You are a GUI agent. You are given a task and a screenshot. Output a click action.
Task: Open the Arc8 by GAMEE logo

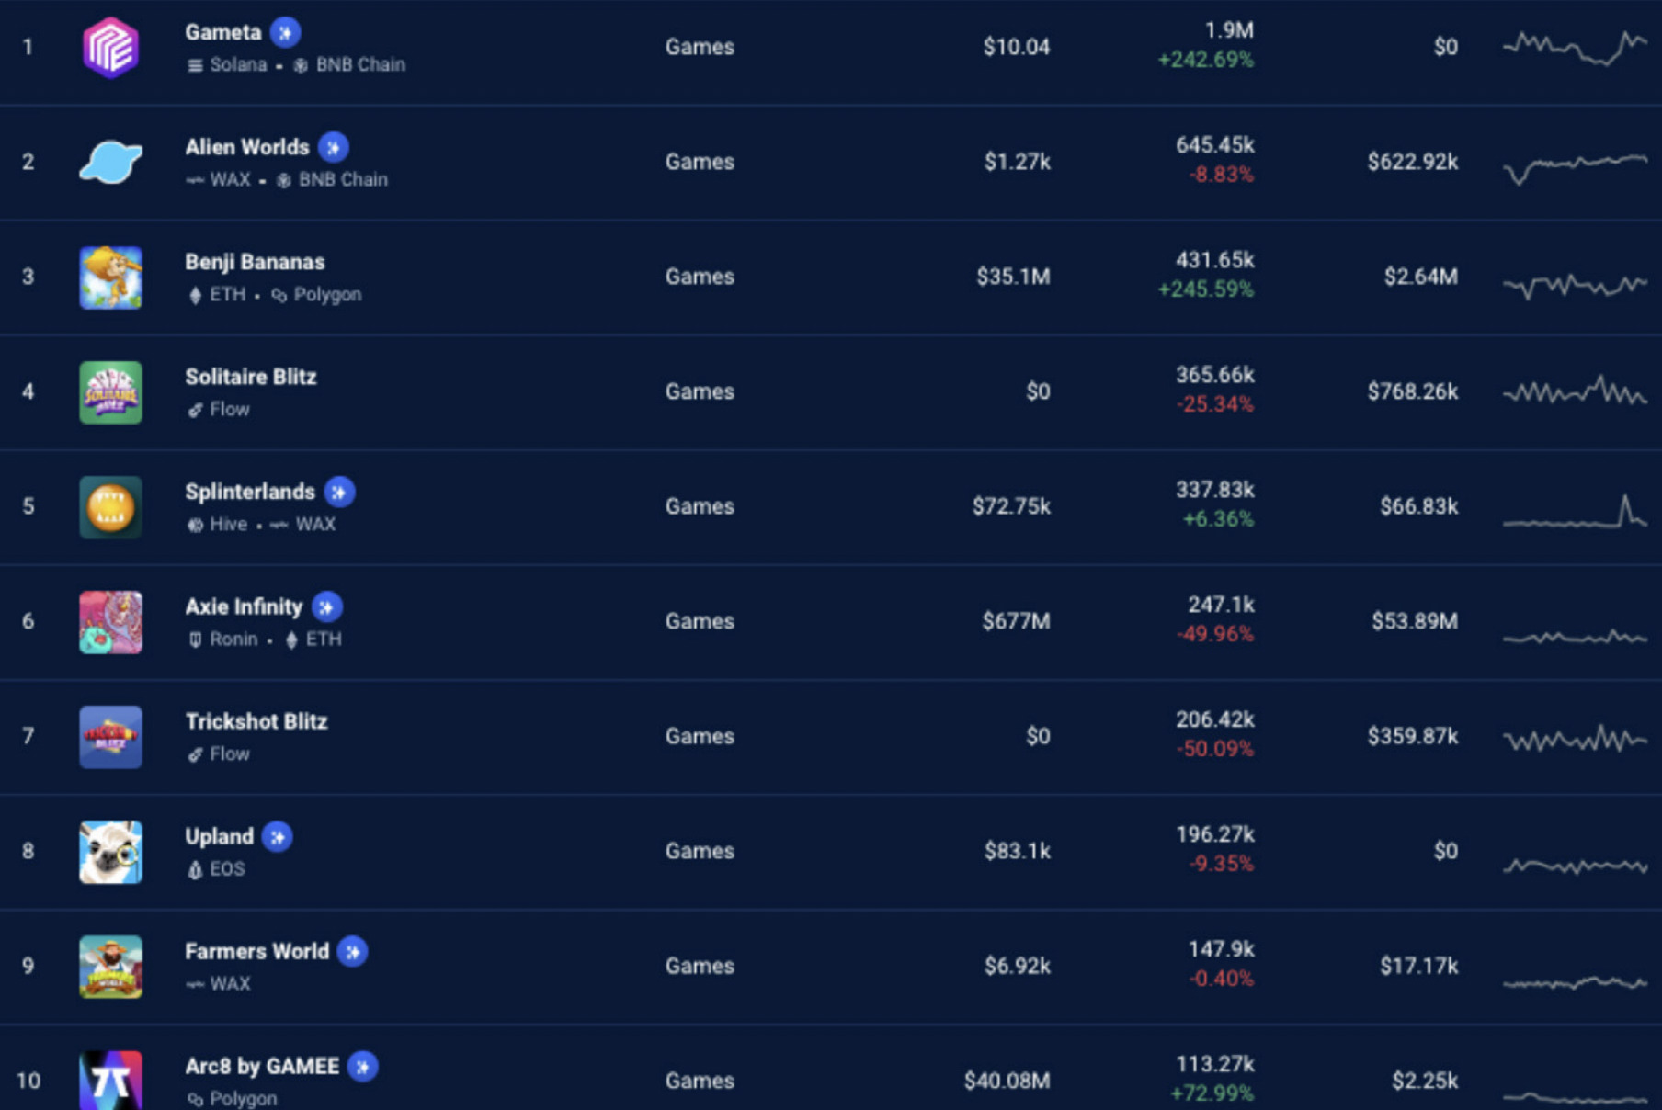[x=110, y=1081]
